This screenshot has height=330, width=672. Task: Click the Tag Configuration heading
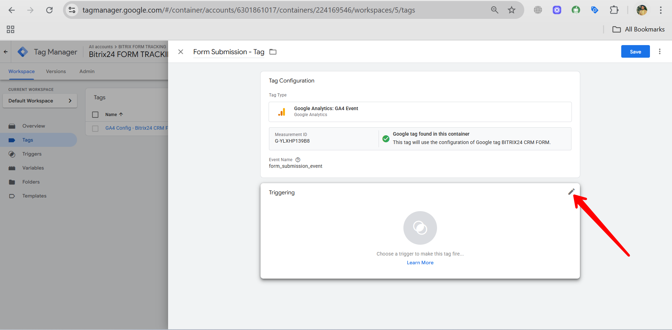pos(292,80)
